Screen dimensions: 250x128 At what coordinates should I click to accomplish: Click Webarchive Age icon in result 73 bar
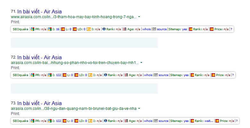[x=126, y=121]
